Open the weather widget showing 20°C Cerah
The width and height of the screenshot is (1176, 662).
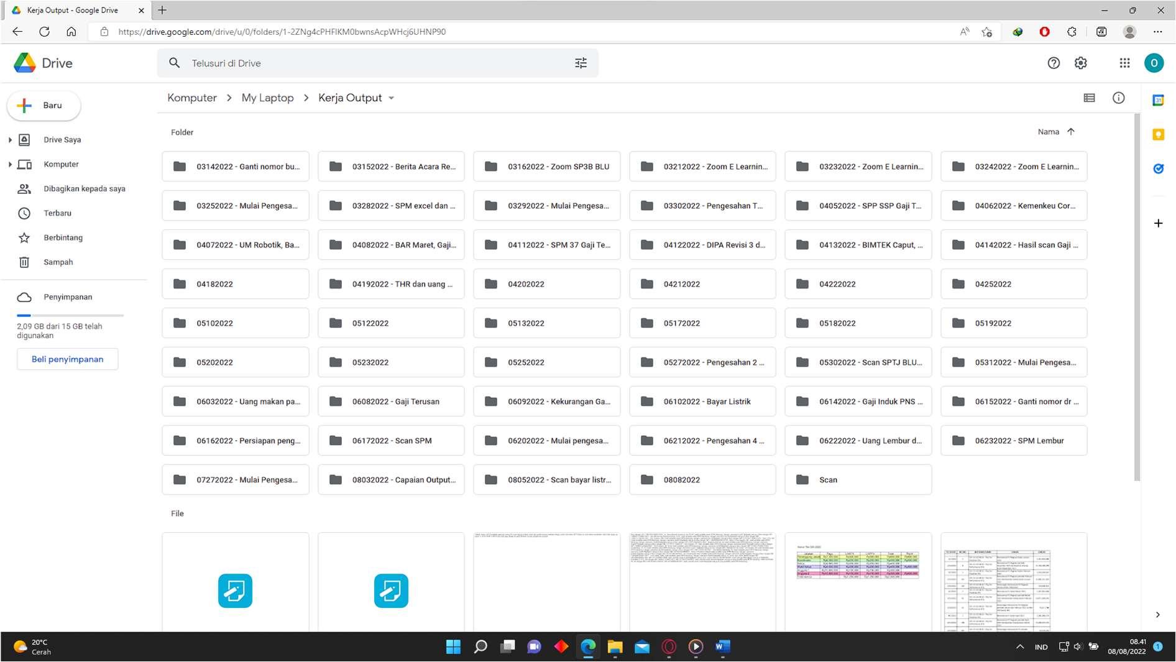tap(33, 647)
